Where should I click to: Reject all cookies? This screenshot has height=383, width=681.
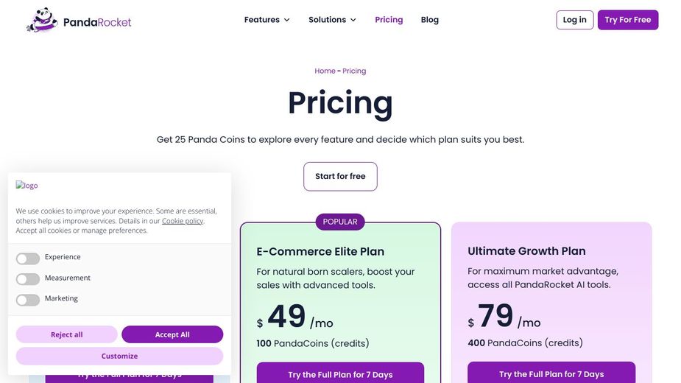(x=66, y=334)
